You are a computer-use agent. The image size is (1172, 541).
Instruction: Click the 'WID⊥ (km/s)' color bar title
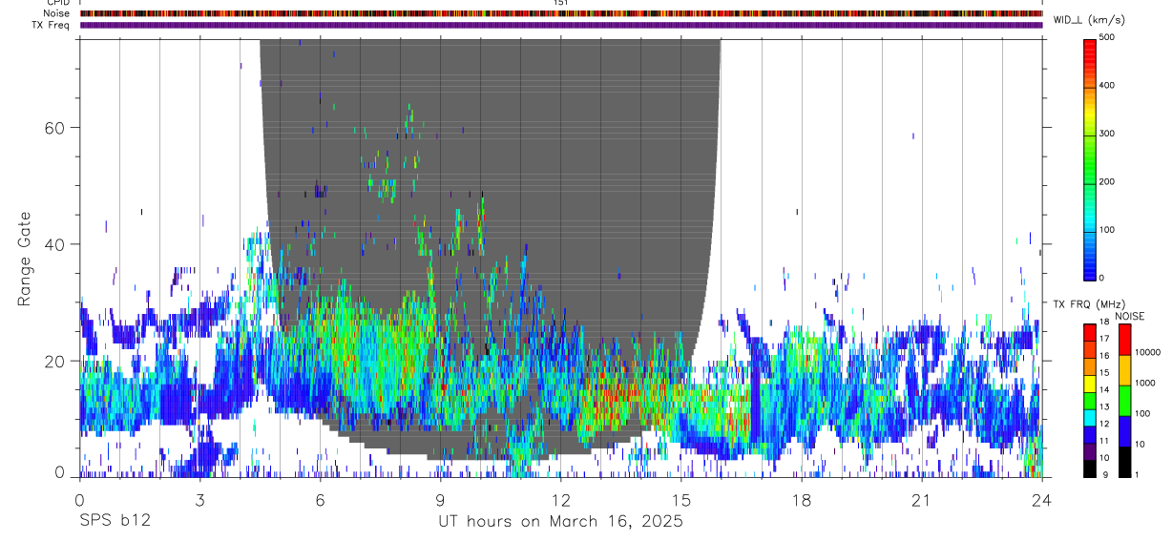coord(1091,20)
